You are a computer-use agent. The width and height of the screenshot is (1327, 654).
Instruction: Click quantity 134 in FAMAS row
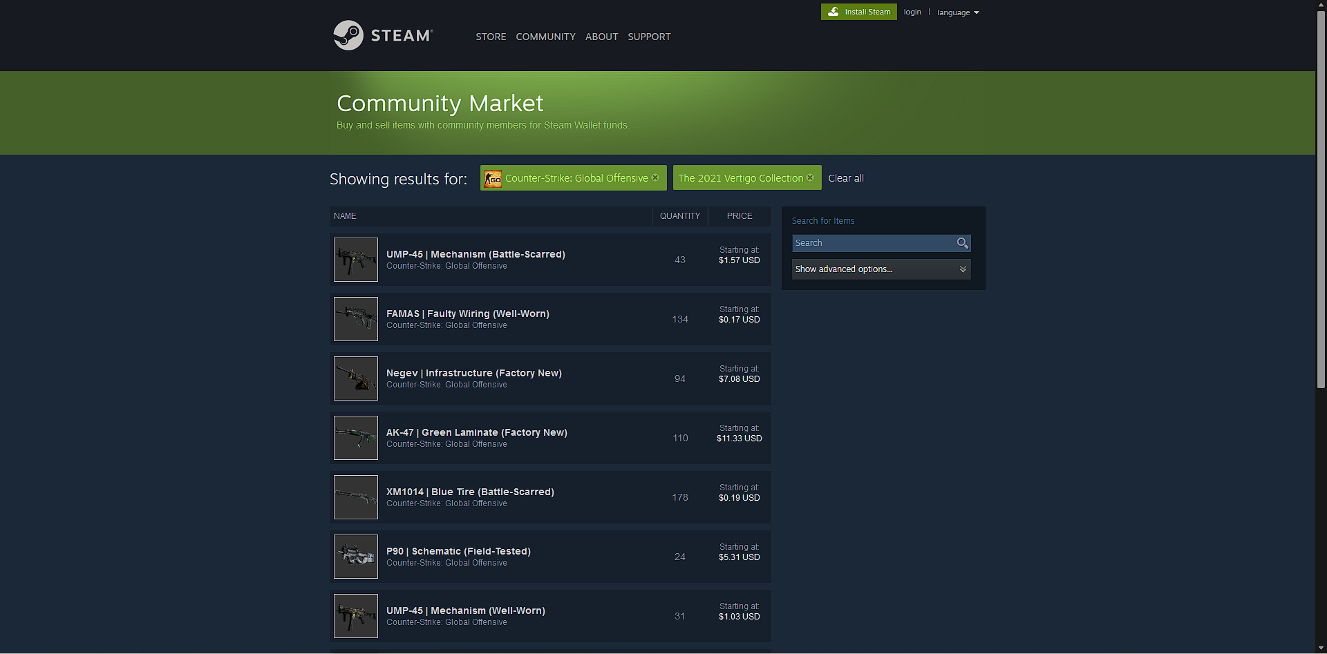click(680, 319)
